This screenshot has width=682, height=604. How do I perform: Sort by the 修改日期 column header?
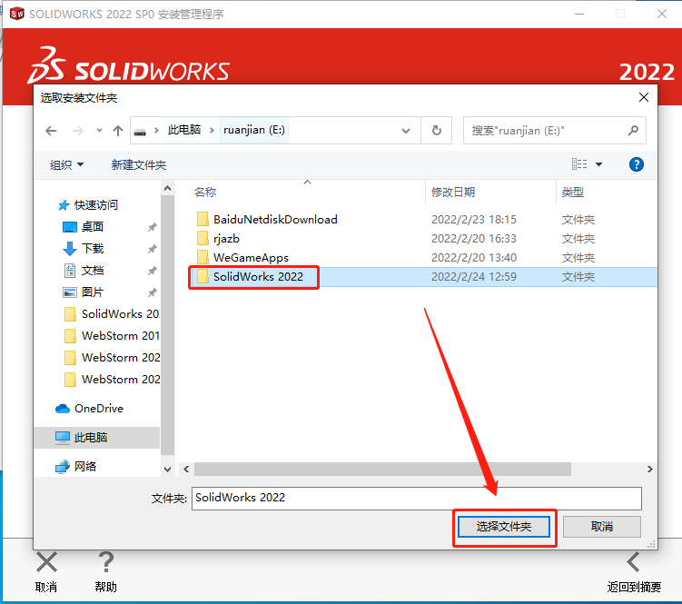point(453,192)
